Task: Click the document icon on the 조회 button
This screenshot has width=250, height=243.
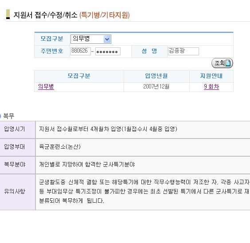Action: click(x=228, y=63)
